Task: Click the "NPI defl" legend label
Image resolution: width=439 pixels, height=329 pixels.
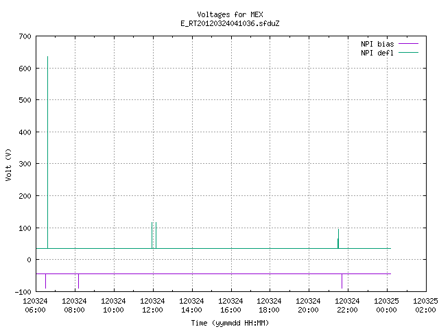Action: pos(377,53)
